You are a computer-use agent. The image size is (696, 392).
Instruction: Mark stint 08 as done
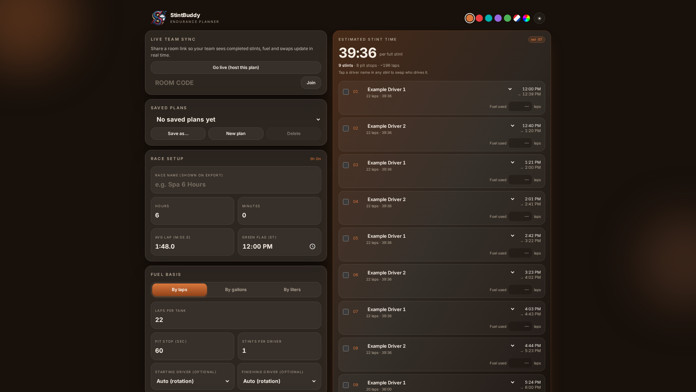coord(346,348)
